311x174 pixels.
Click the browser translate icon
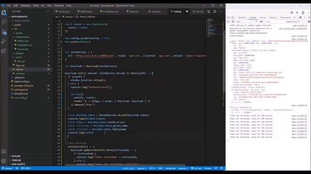292,13
